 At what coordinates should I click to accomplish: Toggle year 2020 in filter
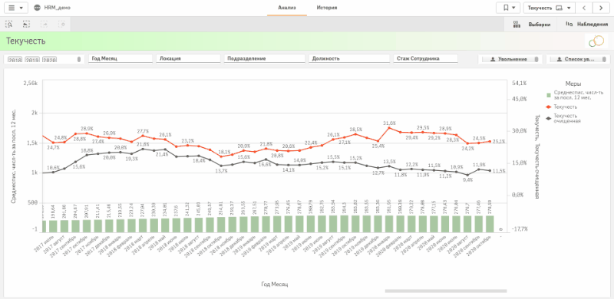[49, 60]
